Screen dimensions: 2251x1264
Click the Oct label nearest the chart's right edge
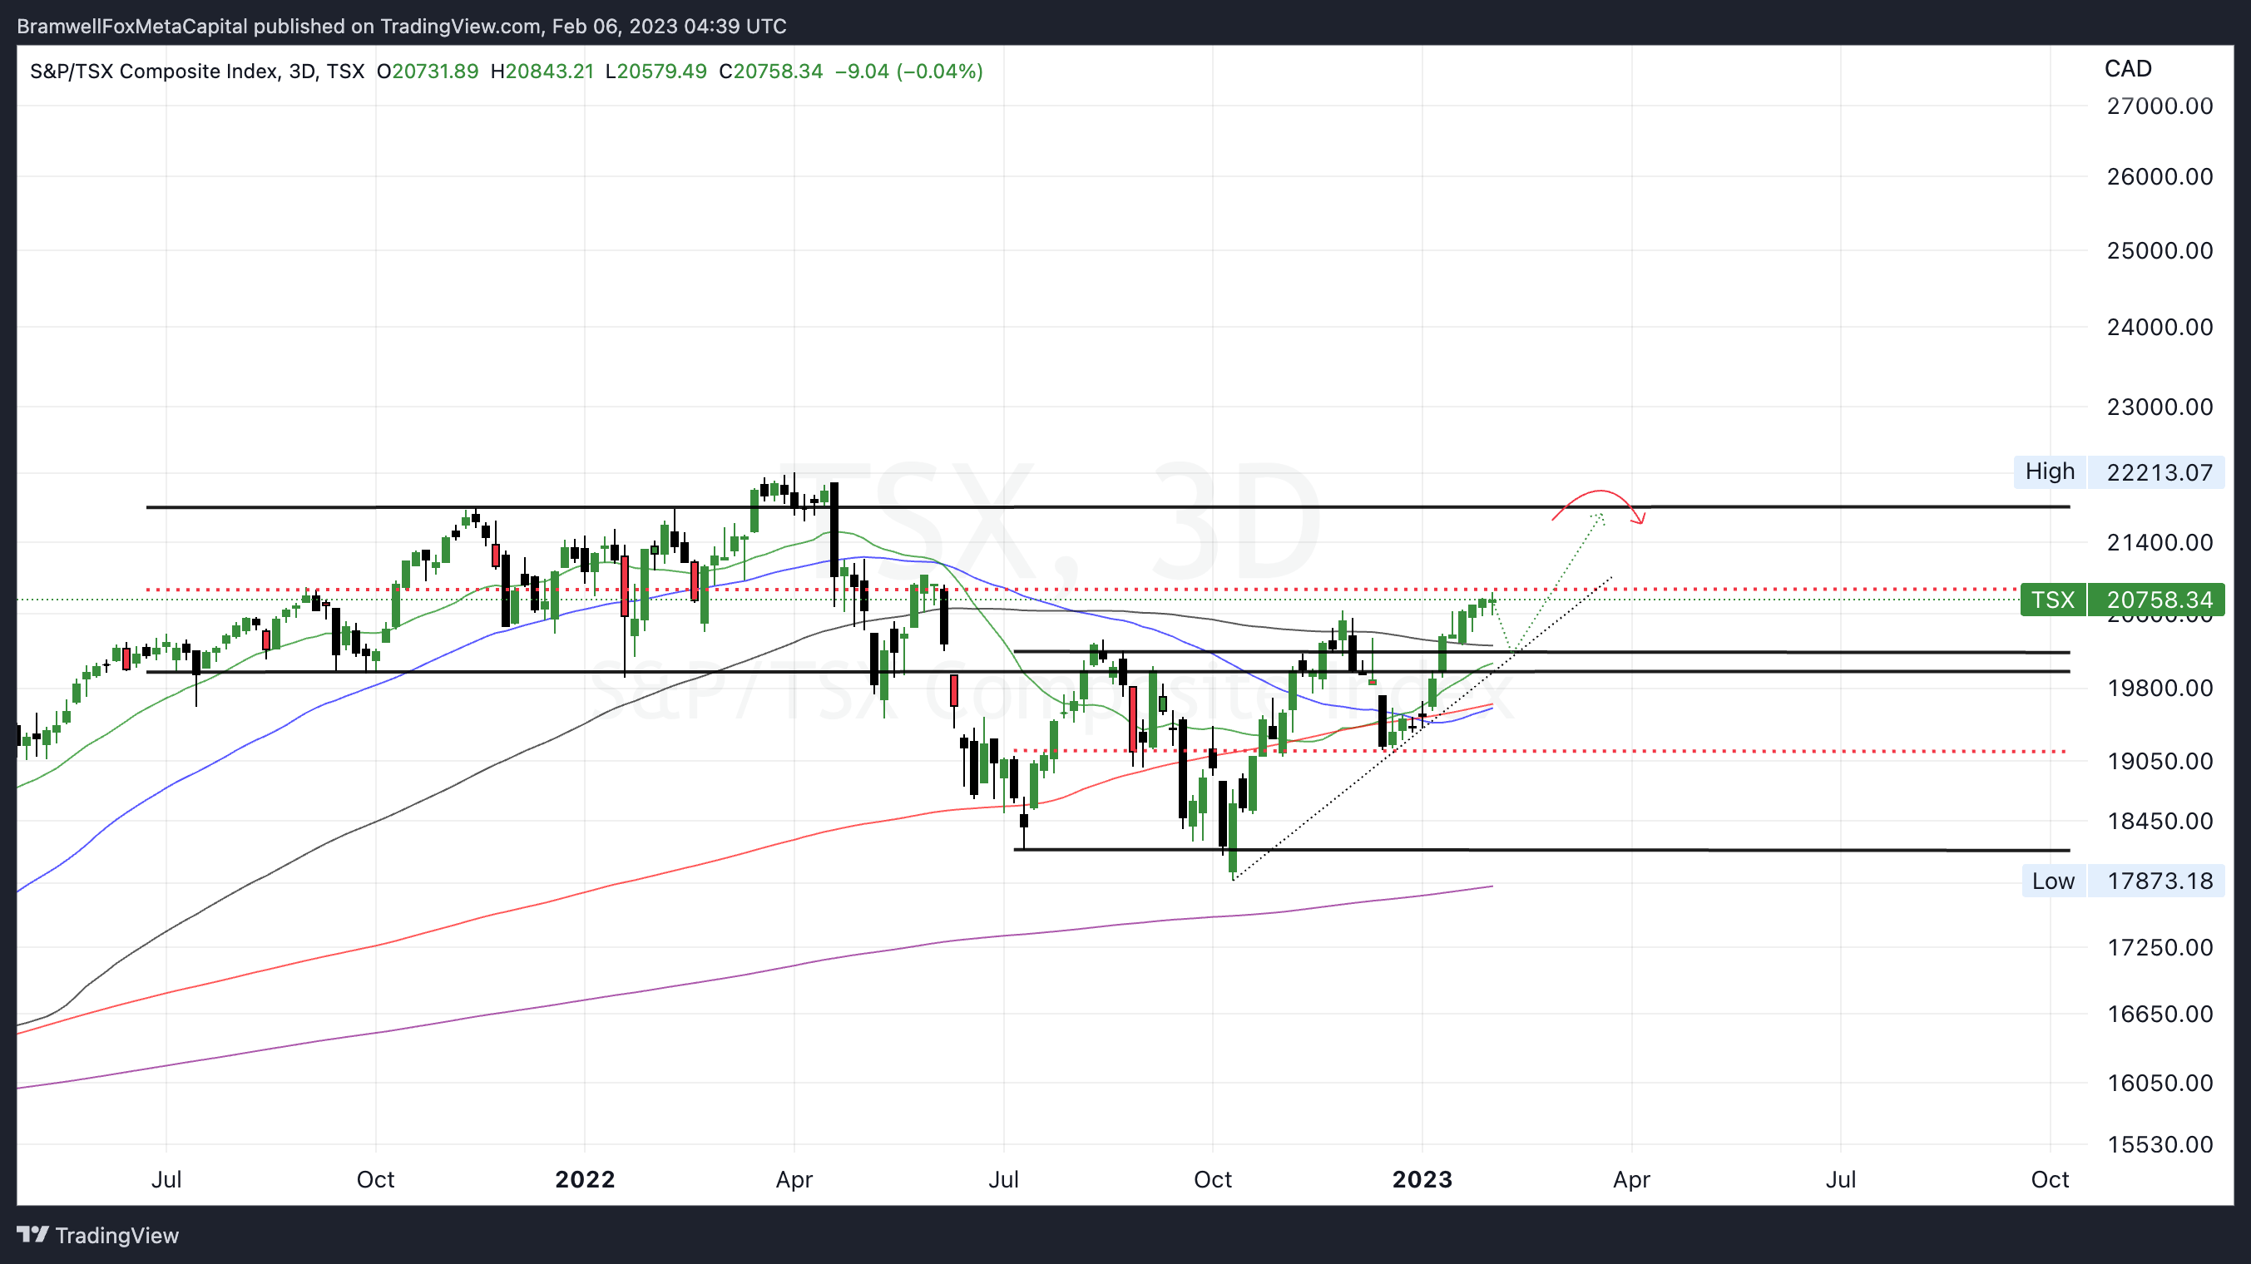[x=2050, y=1179]
